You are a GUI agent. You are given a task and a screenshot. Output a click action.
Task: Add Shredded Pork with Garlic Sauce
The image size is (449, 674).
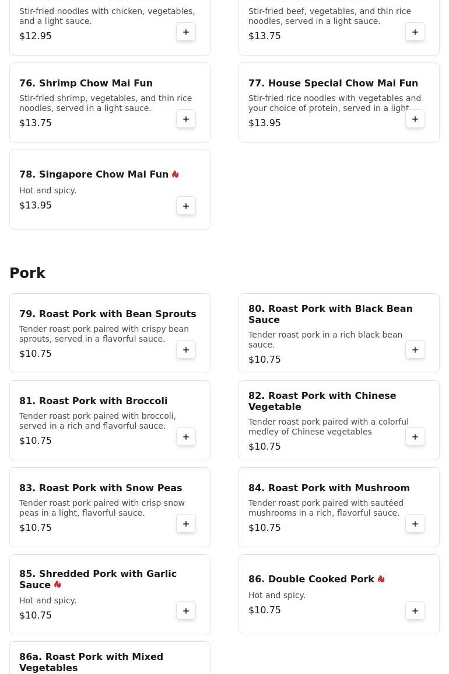186,611
